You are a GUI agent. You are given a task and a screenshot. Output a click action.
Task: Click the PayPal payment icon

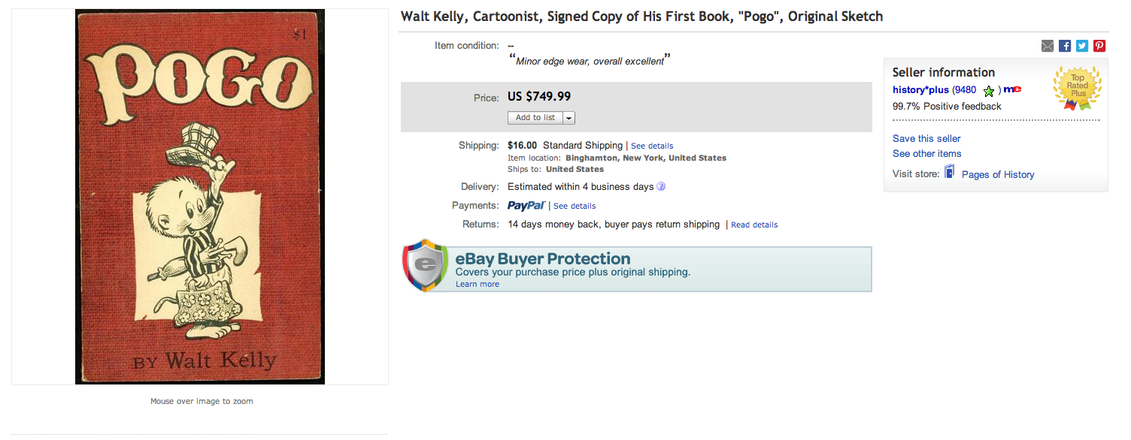526,205
